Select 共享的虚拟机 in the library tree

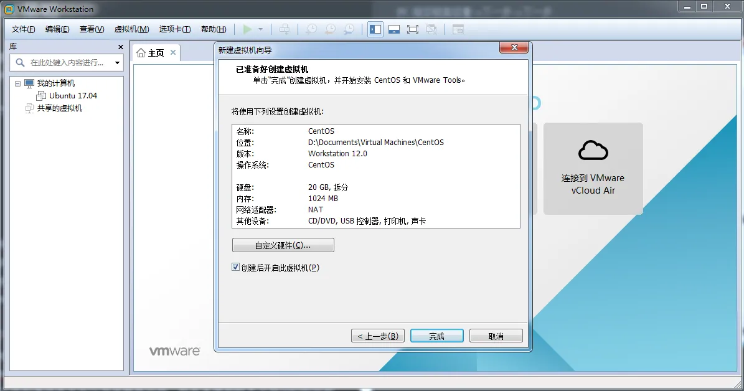click(60, 108)
